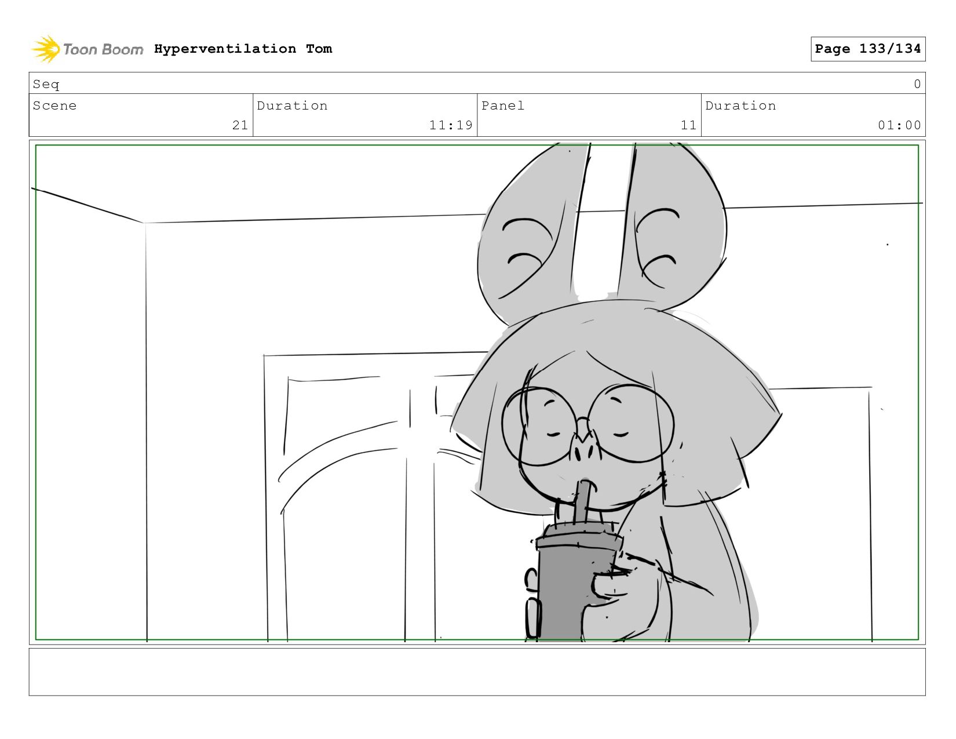956x739 pixels.
Task: Click the storyboard panel drawing of the rabbit character
Action: pyautogui.click(x=477, y=392)
